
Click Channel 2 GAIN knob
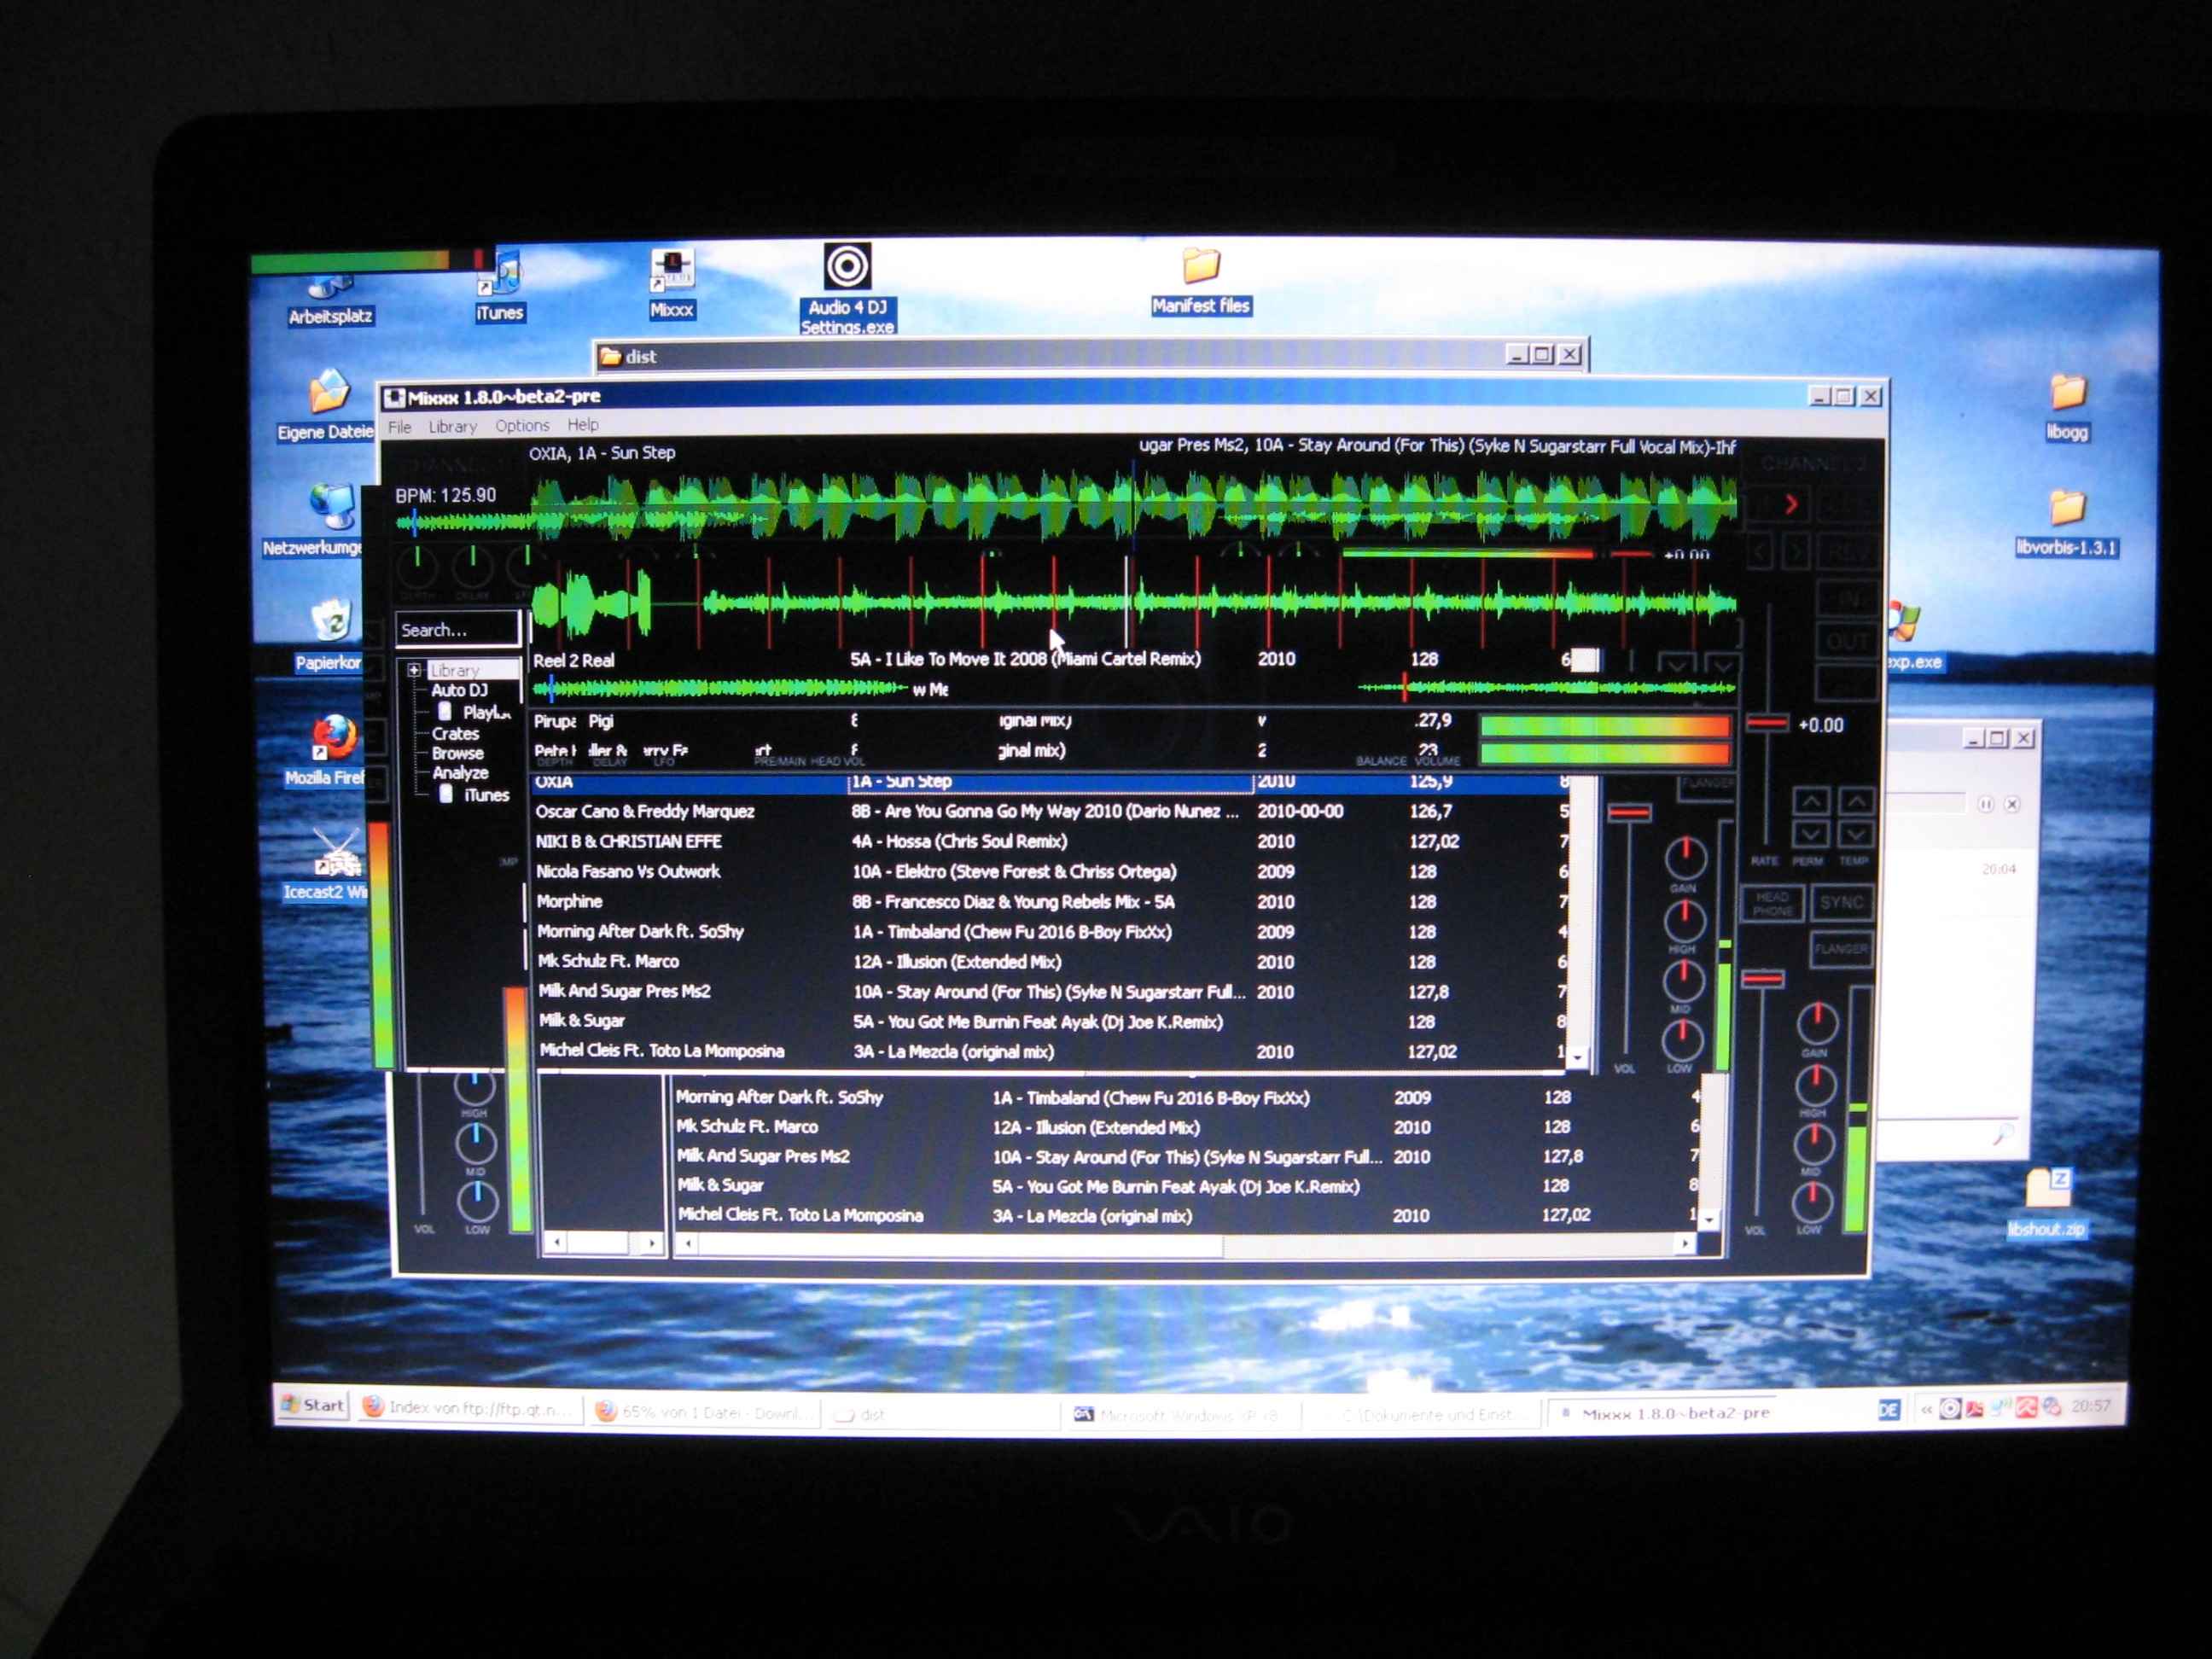1817,1023
